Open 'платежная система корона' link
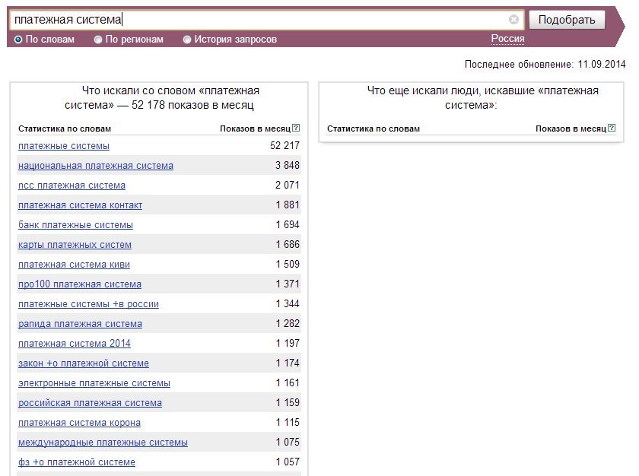Screen dimensions: 639x476 tap(79, 423)
